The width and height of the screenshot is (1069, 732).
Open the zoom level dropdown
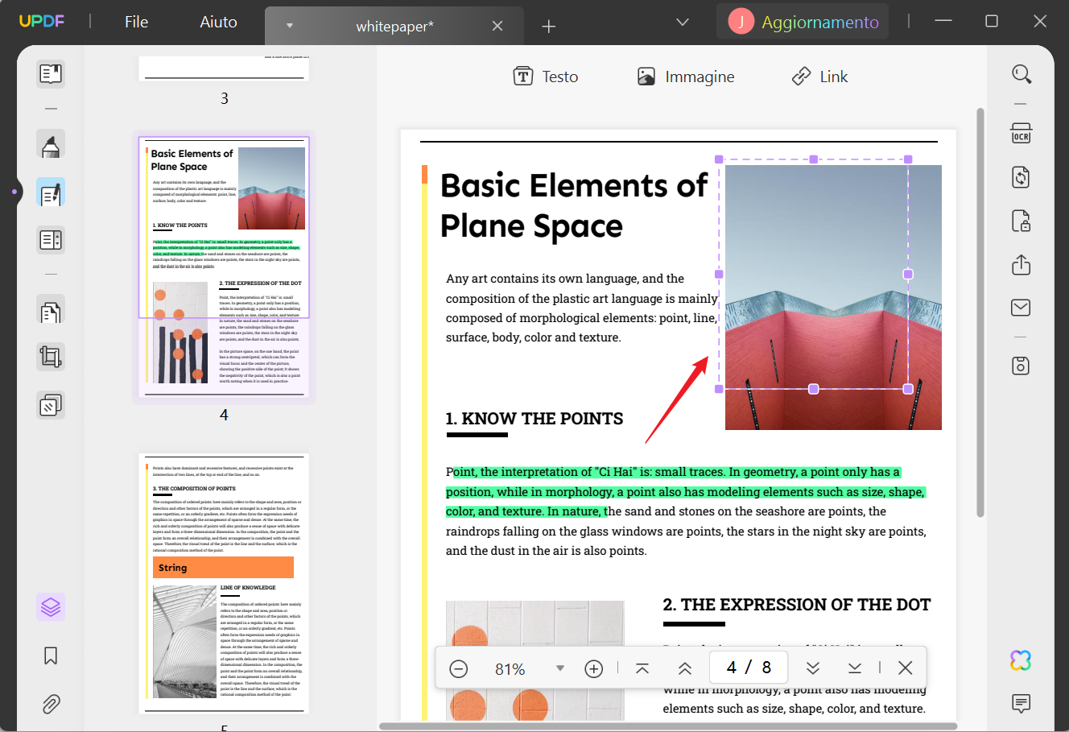[560, 668]
